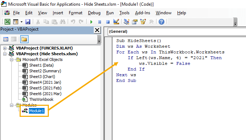Select Sheet3 (Chart) in project tree
This screenshot has height=140, width=246.
coord(42,77)
